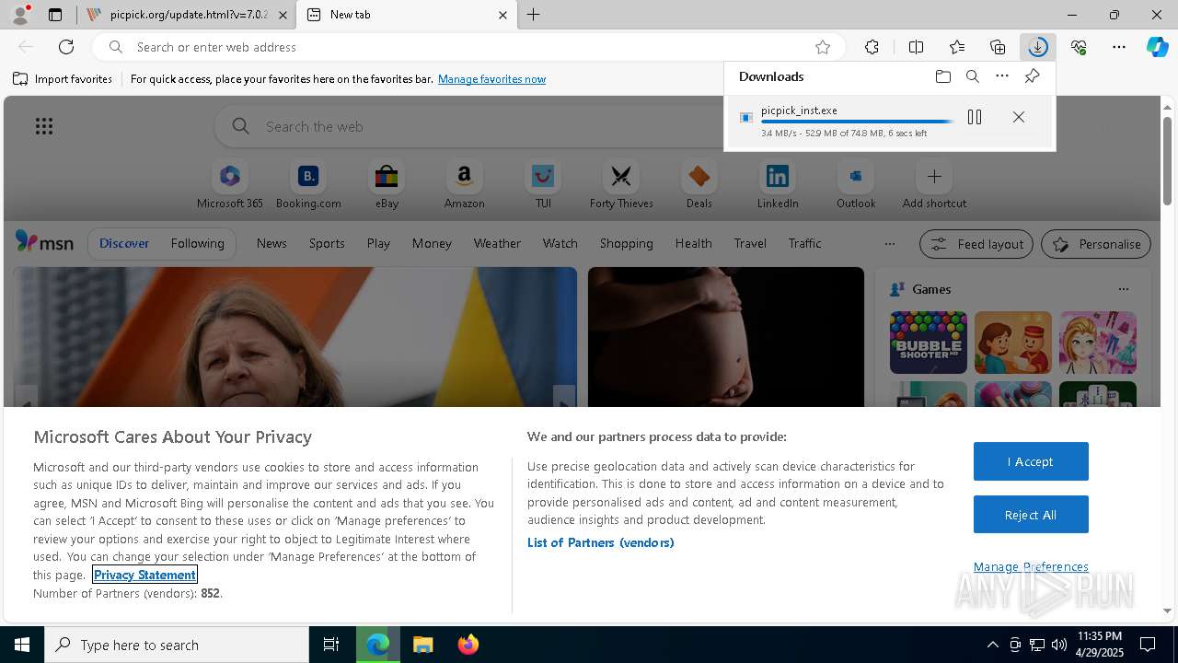Open Feed layout options

point(976,244)
